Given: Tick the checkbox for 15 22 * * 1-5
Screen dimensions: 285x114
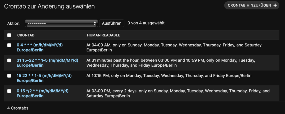Looking at the screenshot, I should tap(9, 76).
